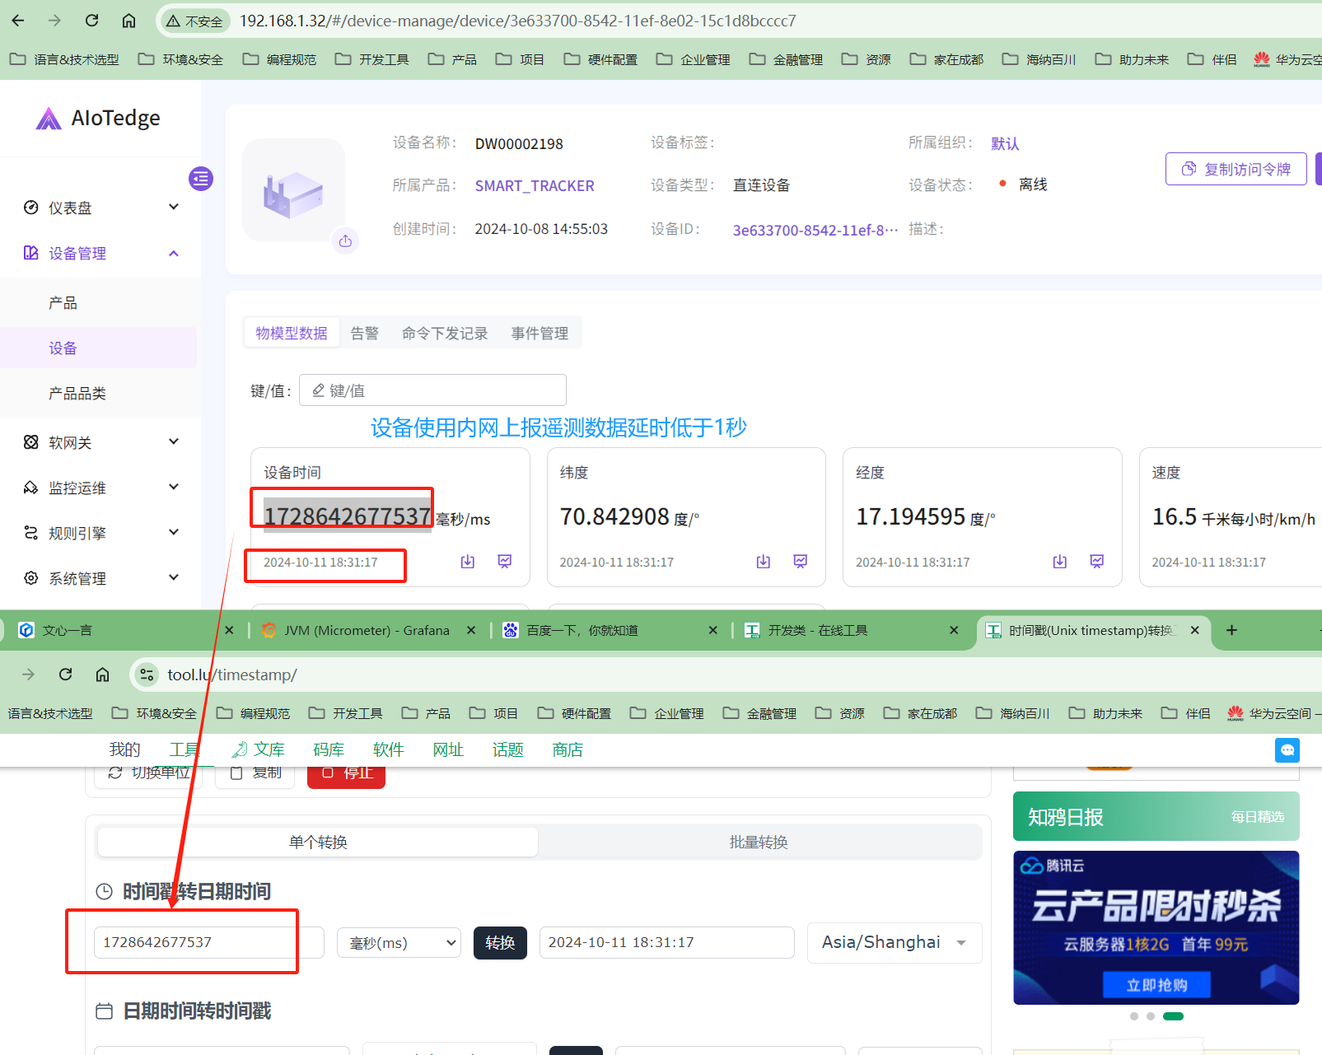
Task: Click download icon in 设备时间 card
Action: [x=468, y=562]
